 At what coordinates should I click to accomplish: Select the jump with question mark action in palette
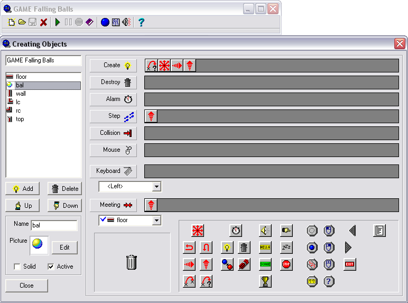tap(206, 281)
